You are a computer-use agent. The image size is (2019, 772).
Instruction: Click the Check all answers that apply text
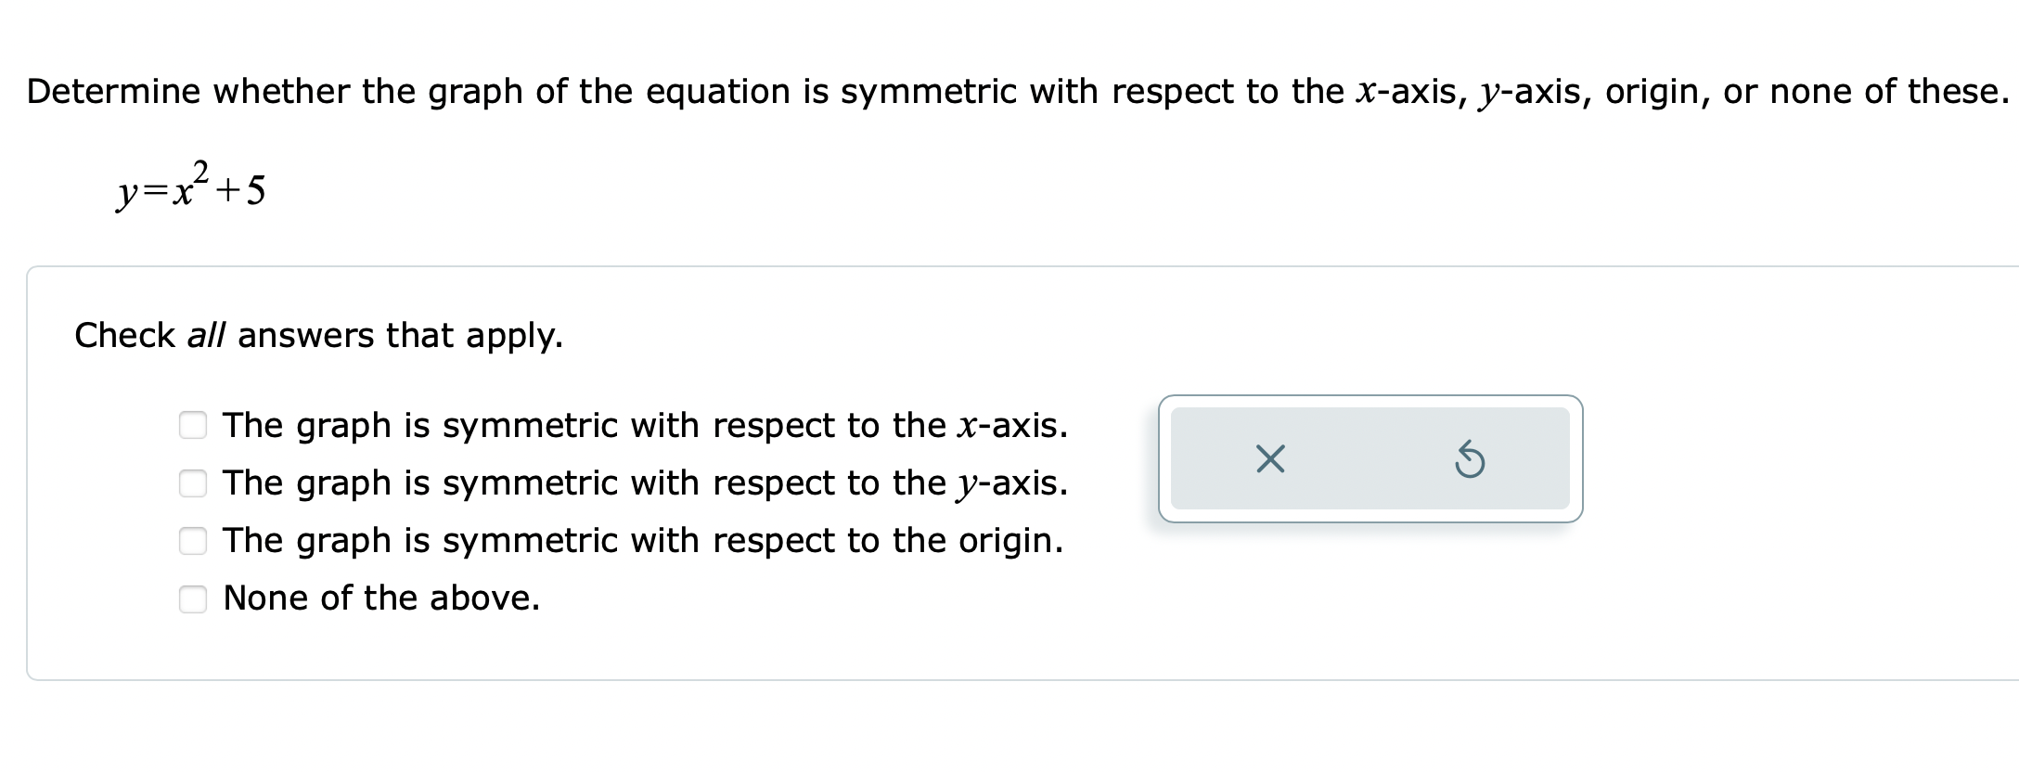click(x=318, y=336)
